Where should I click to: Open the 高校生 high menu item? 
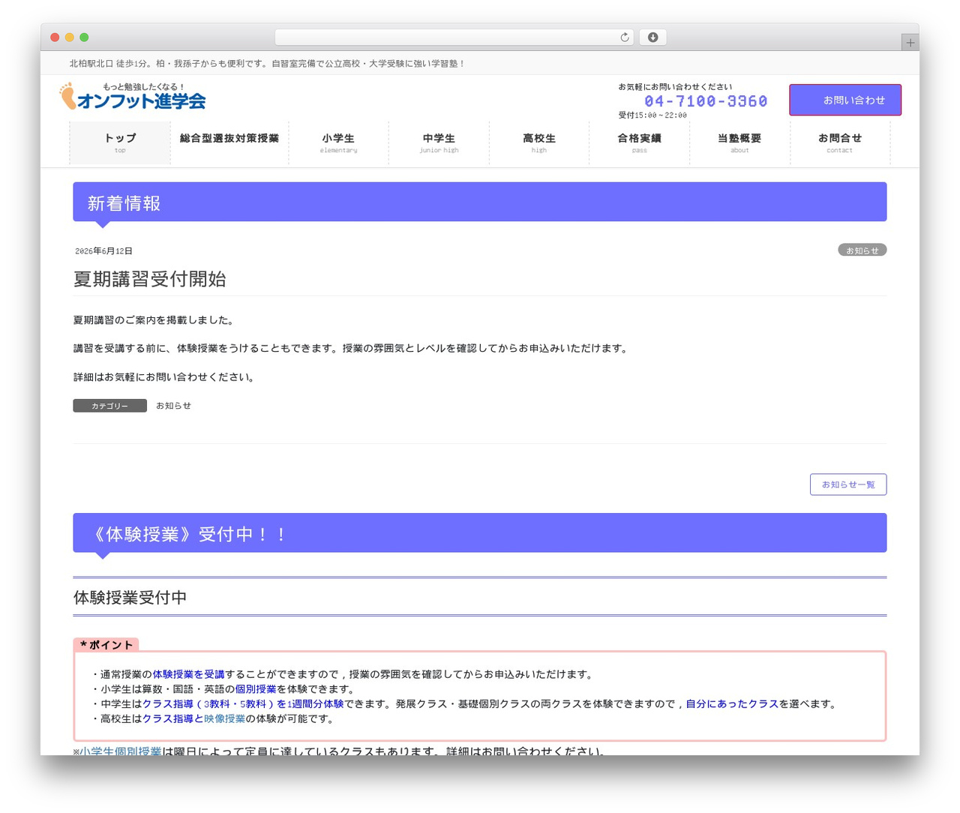tap(539, 142)
